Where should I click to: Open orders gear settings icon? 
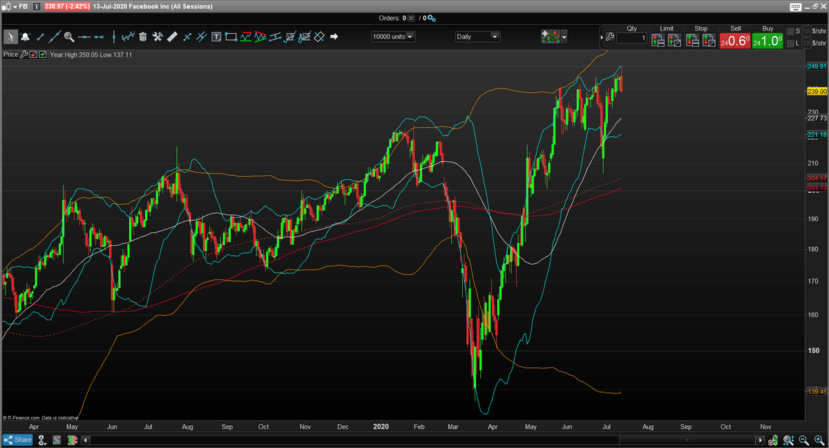tap(431, 18)
